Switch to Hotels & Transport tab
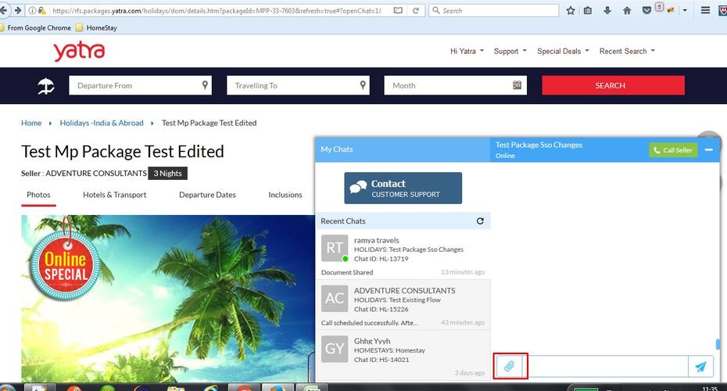Viewport: 727px width, 391px height. (114, 195)
